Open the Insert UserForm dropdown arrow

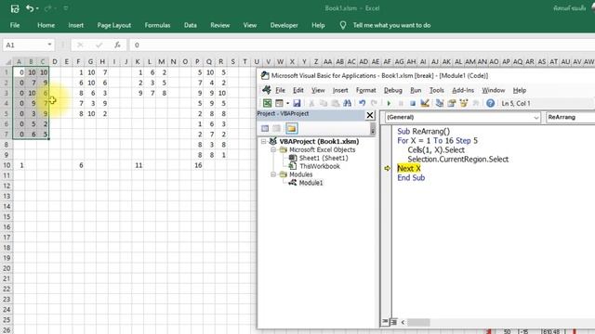click(287, 103)
